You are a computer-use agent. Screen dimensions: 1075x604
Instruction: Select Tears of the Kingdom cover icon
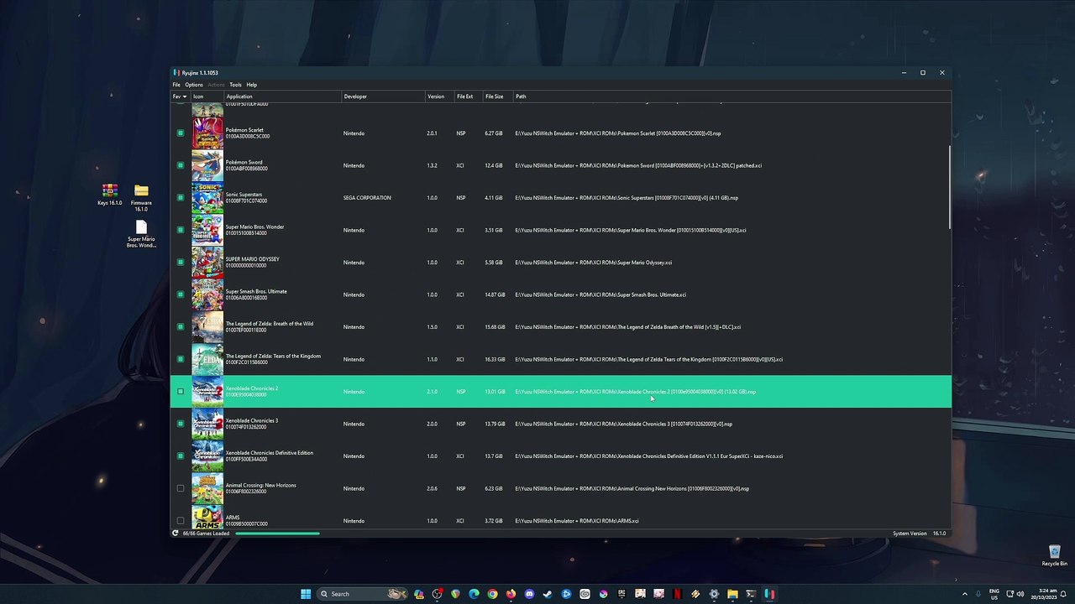[x=207, y=359]
